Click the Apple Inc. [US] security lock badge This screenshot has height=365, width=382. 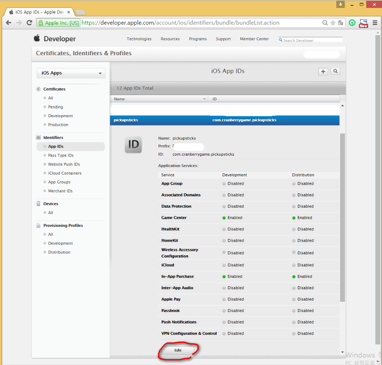pyautogui.click(x=59, y=23)
